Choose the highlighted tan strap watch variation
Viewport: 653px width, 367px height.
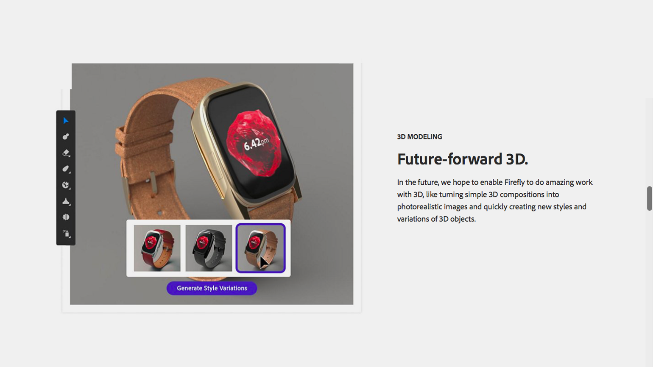click(260, 248)
